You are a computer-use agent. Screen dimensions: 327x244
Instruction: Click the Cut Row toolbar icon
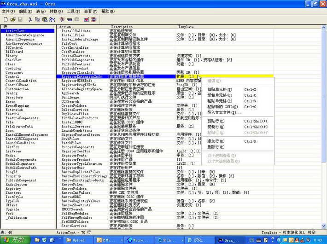pyautogui.click(x=62, y=19)
